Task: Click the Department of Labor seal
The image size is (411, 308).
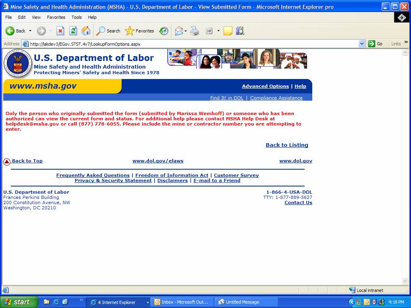Action: pyautogui.click(x=18, y=63)
